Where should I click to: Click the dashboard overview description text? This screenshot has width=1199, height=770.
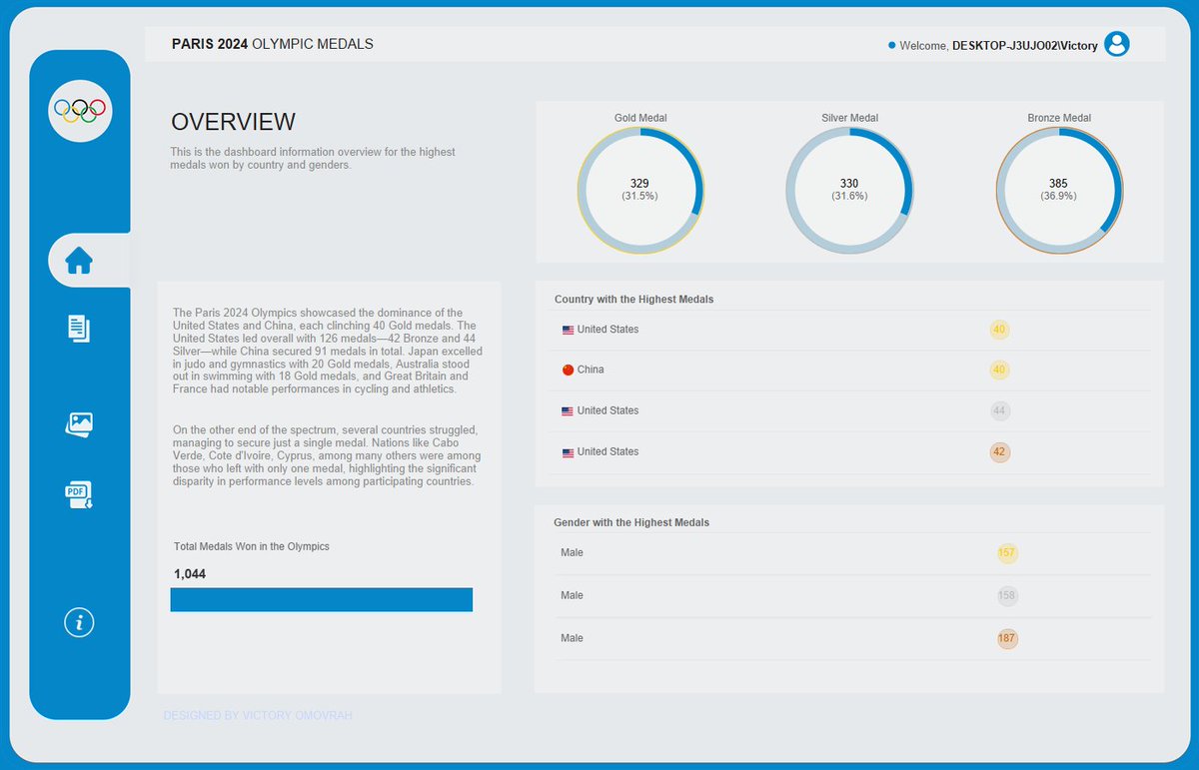click(x=313, y=159)
